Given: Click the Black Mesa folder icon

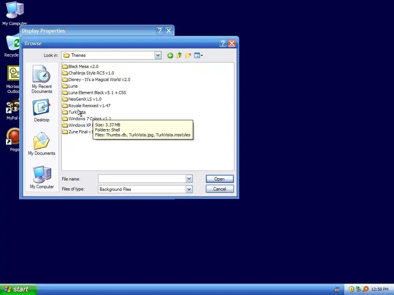Looking at the screenshot, I should pyautogui.click(x=65, y=66).
